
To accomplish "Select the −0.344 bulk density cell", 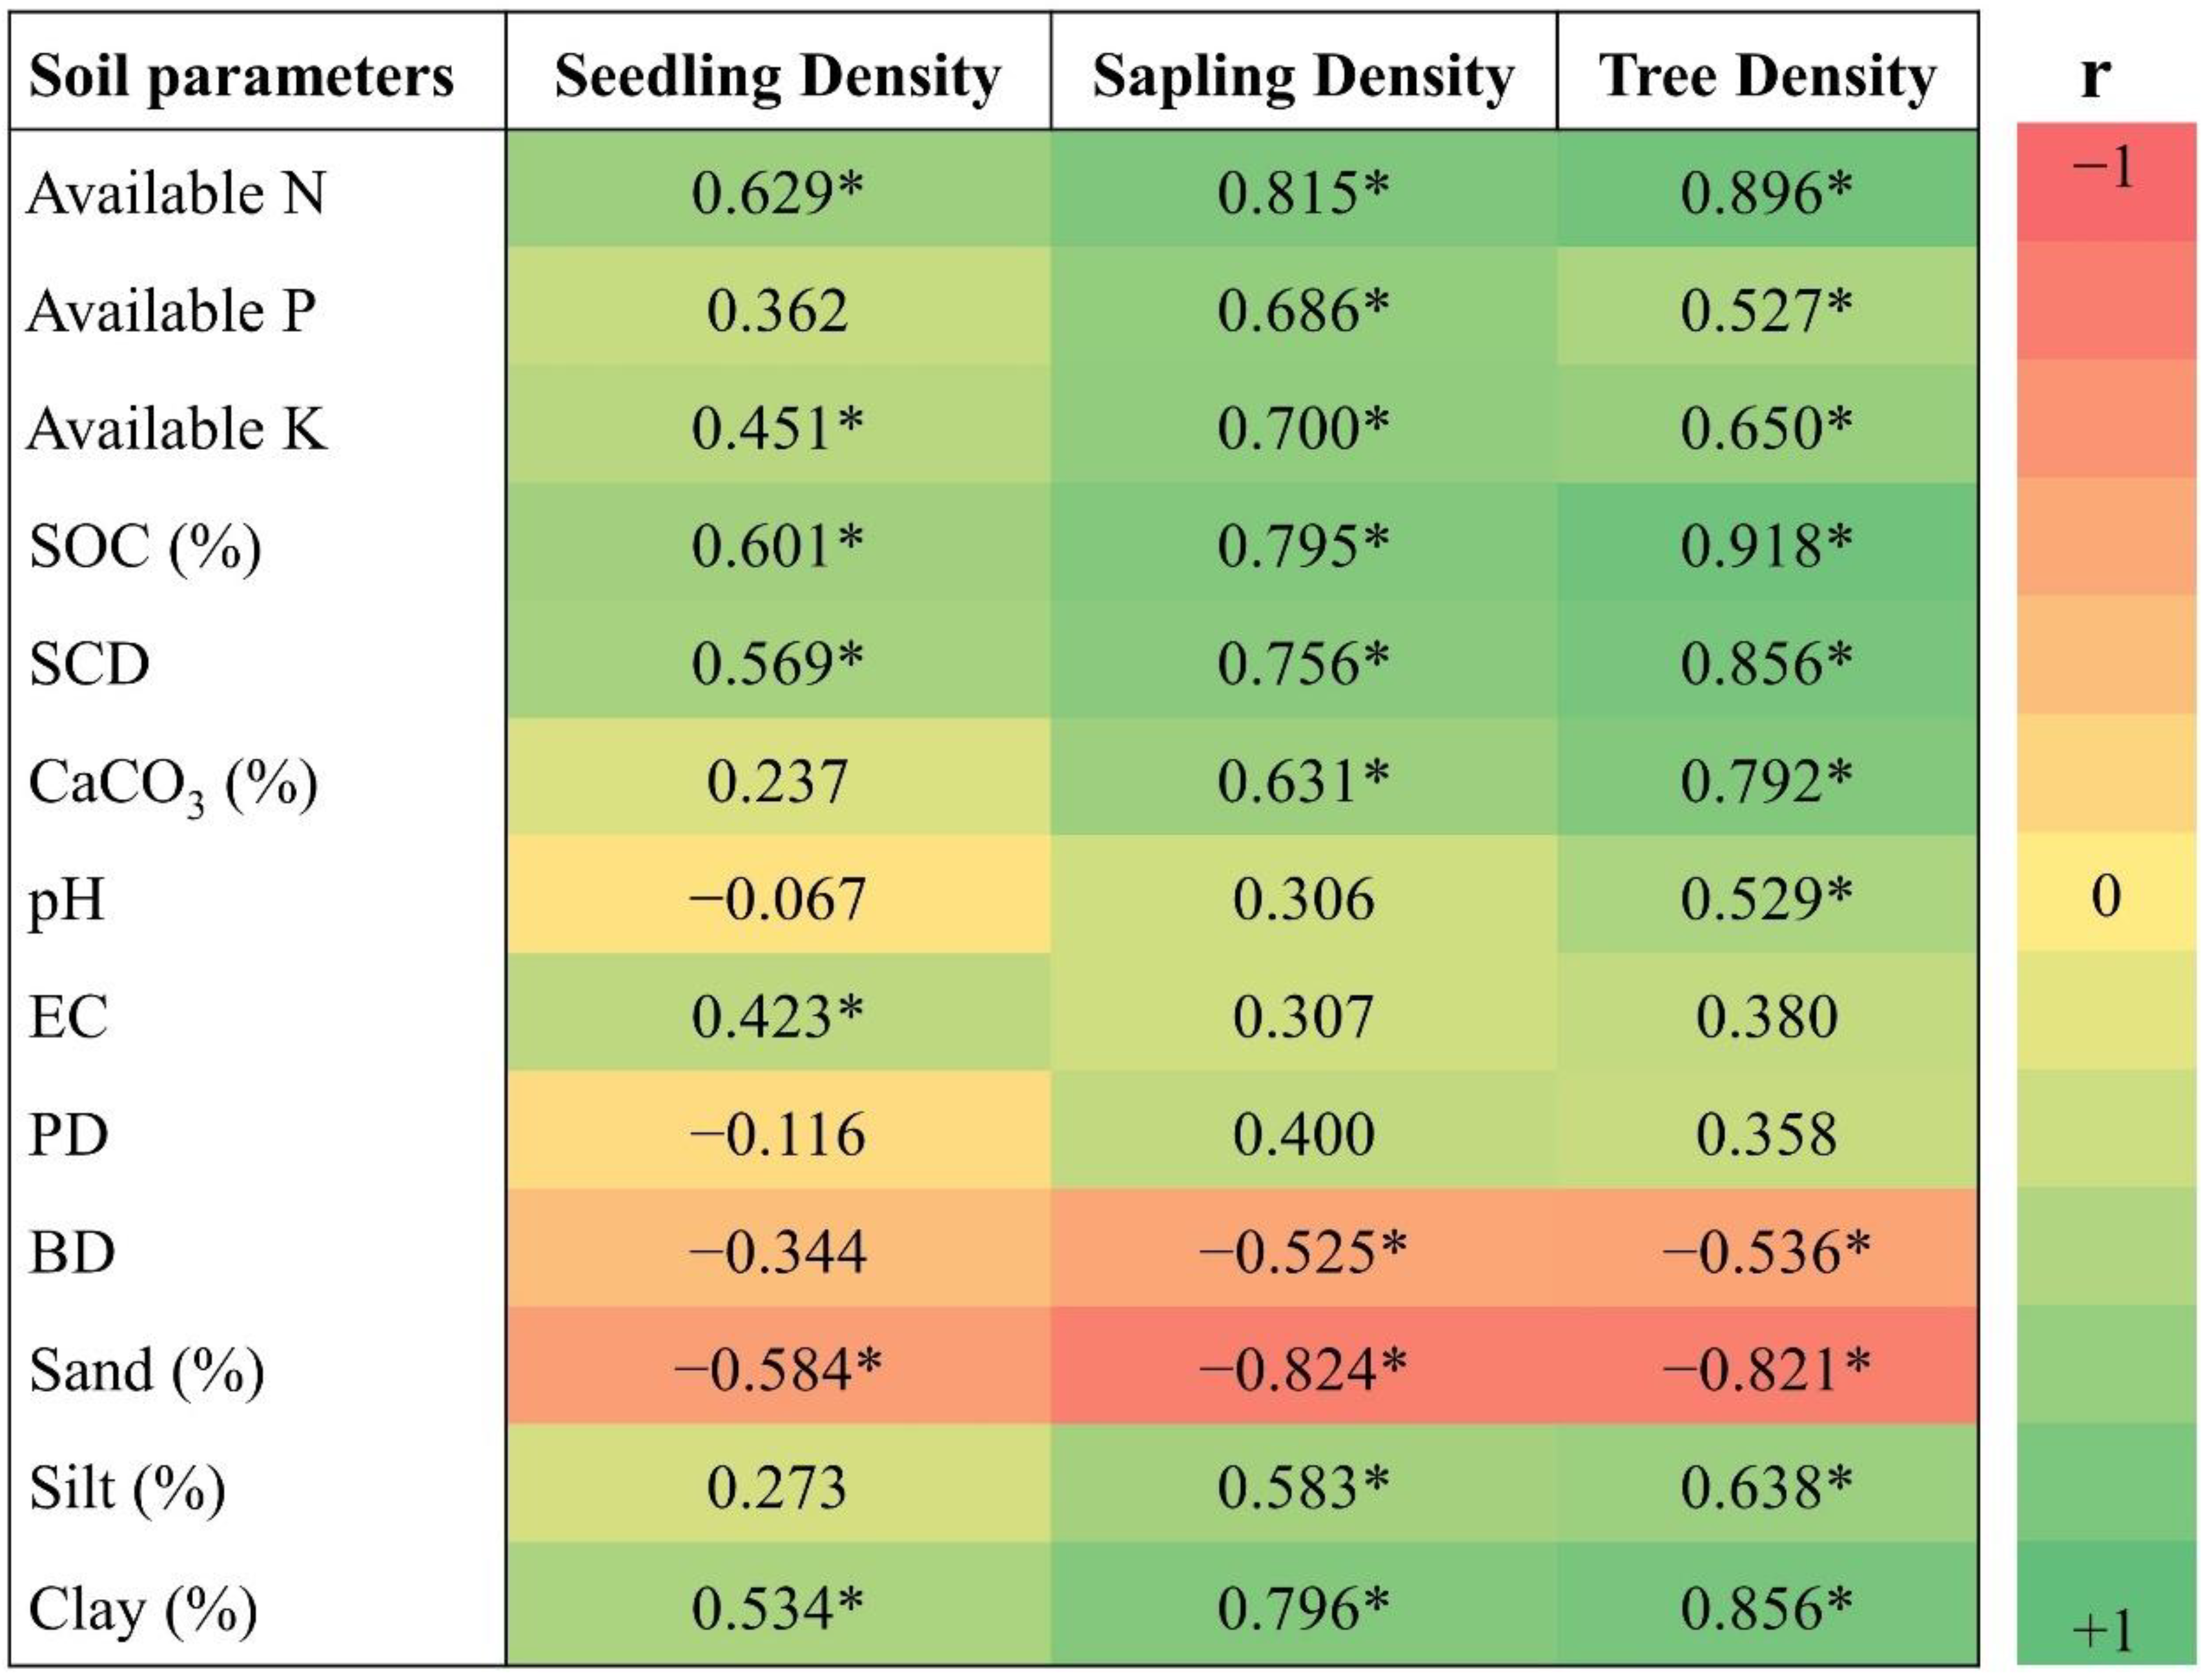I will click(777, 1251).
